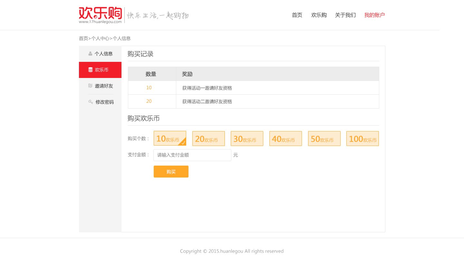Image resolution: width=464 pixels, height=279 pixels.
Task: Click the 支付金额 label
Action: pyautogui.click(x=139, y=155)
